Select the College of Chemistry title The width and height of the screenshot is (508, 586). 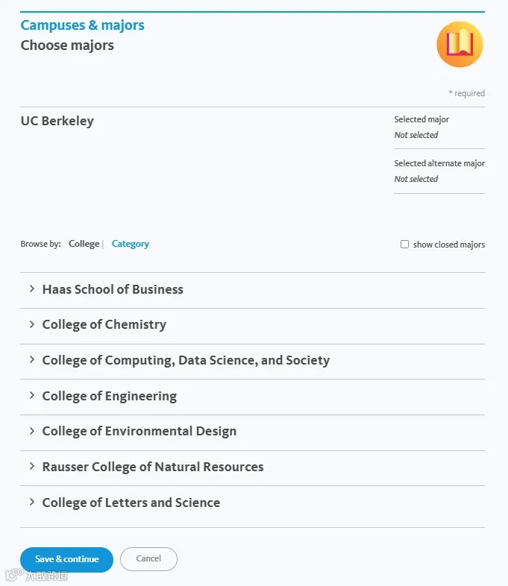click(x=104, y=325)
